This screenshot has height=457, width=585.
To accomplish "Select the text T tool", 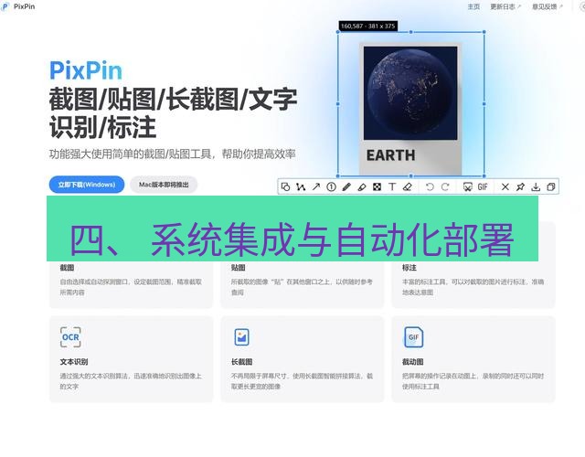I will (x=392, y=186).
